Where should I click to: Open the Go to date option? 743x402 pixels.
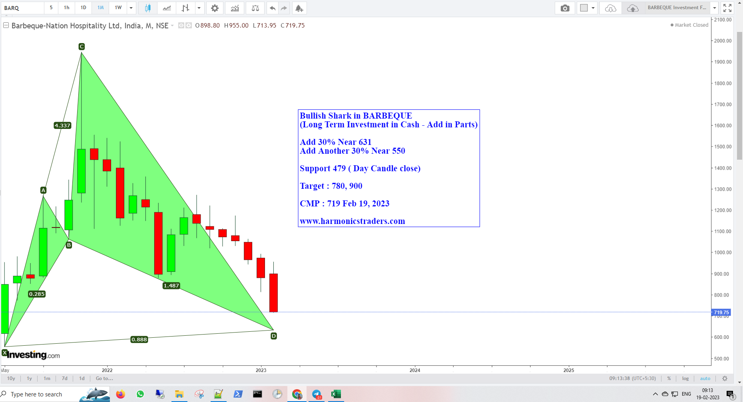(104, 378)
